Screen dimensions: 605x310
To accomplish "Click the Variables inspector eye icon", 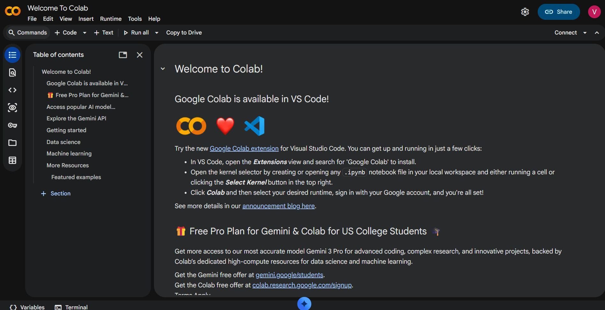I will pos(12,108).
